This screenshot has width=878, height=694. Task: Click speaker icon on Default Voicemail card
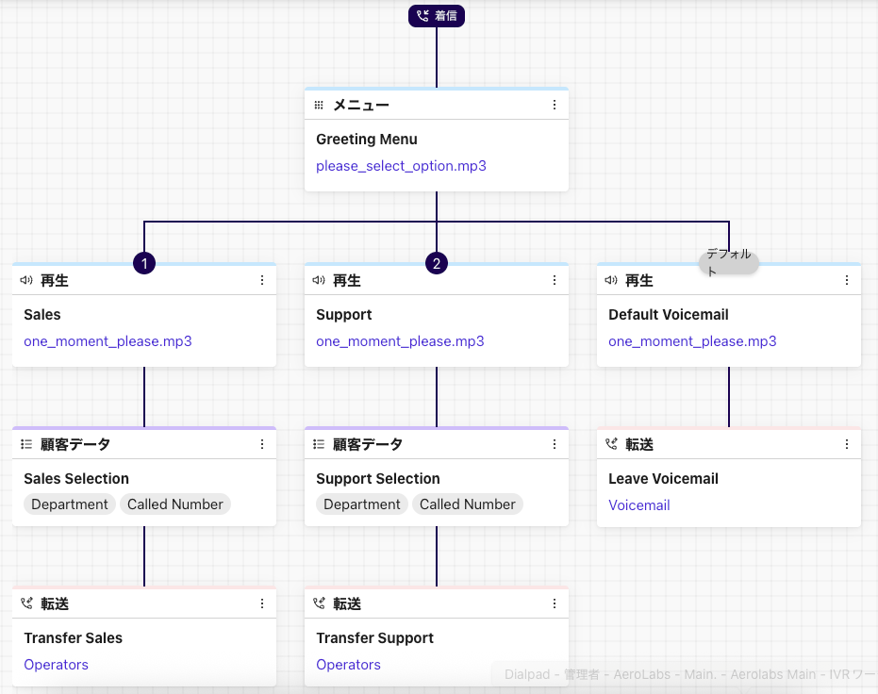[611, 280]
